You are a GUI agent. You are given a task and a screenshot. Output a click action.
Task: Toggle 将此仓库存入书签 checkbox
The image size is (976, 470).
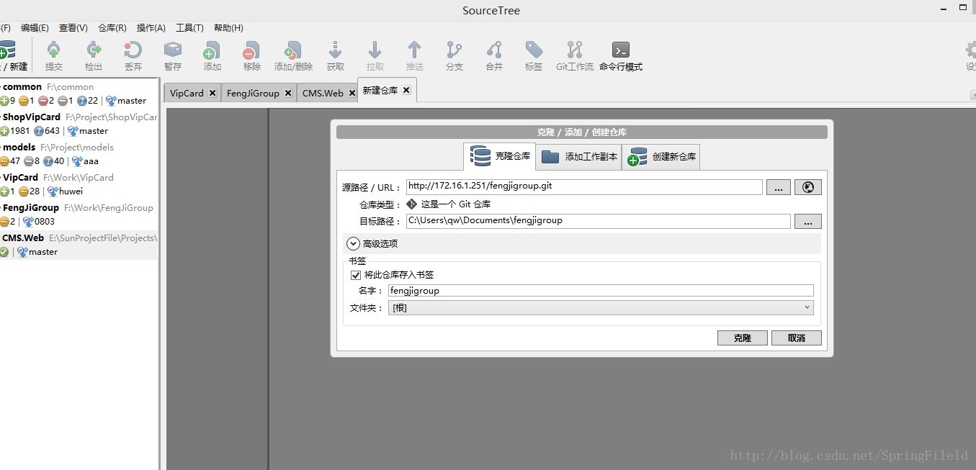click(355, 275)
